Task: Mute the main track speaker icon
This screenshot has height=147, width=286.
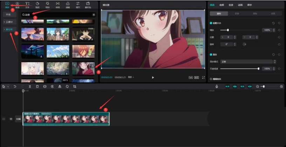Action: [x=11, y=119]
